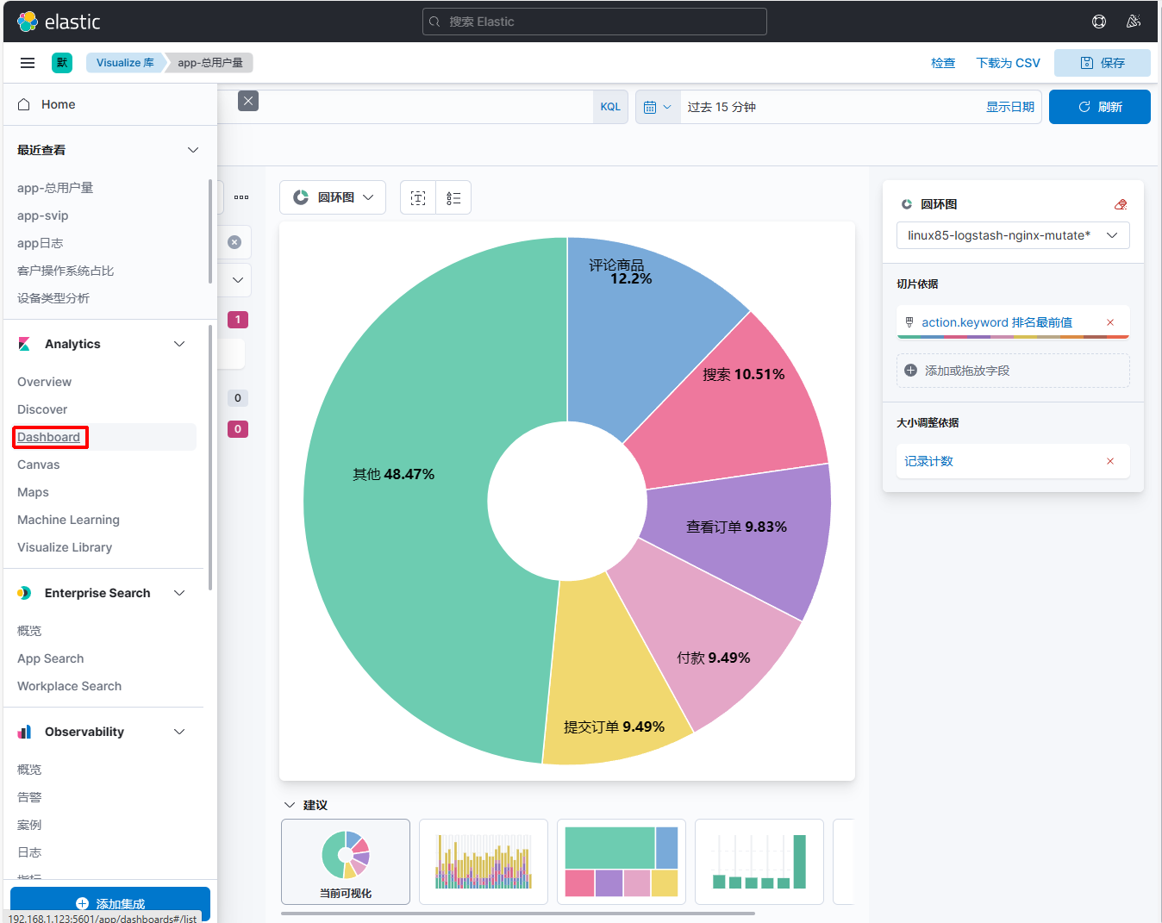This screenshot has height=923, width=1162.
Task: Open Visualize Library in the sidebar
Action: 65,547
